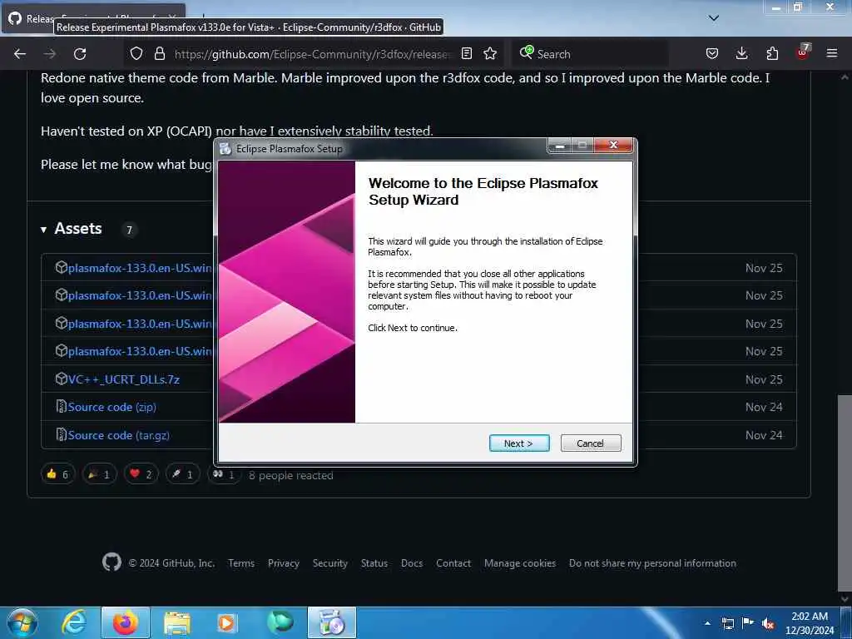This screenshot has height=639, width=852.
Task: Click Do not share my personal information
Action: 652,563
